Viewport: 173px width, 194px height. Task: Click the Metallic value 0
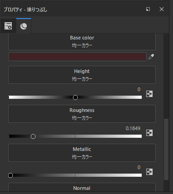point(139,167)
